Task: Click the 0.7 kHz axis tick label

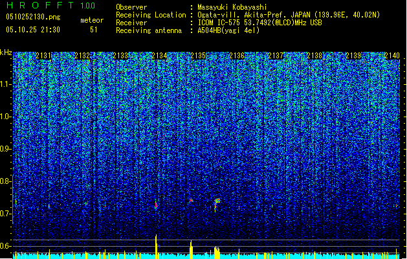Action: (x=5, y=214)
